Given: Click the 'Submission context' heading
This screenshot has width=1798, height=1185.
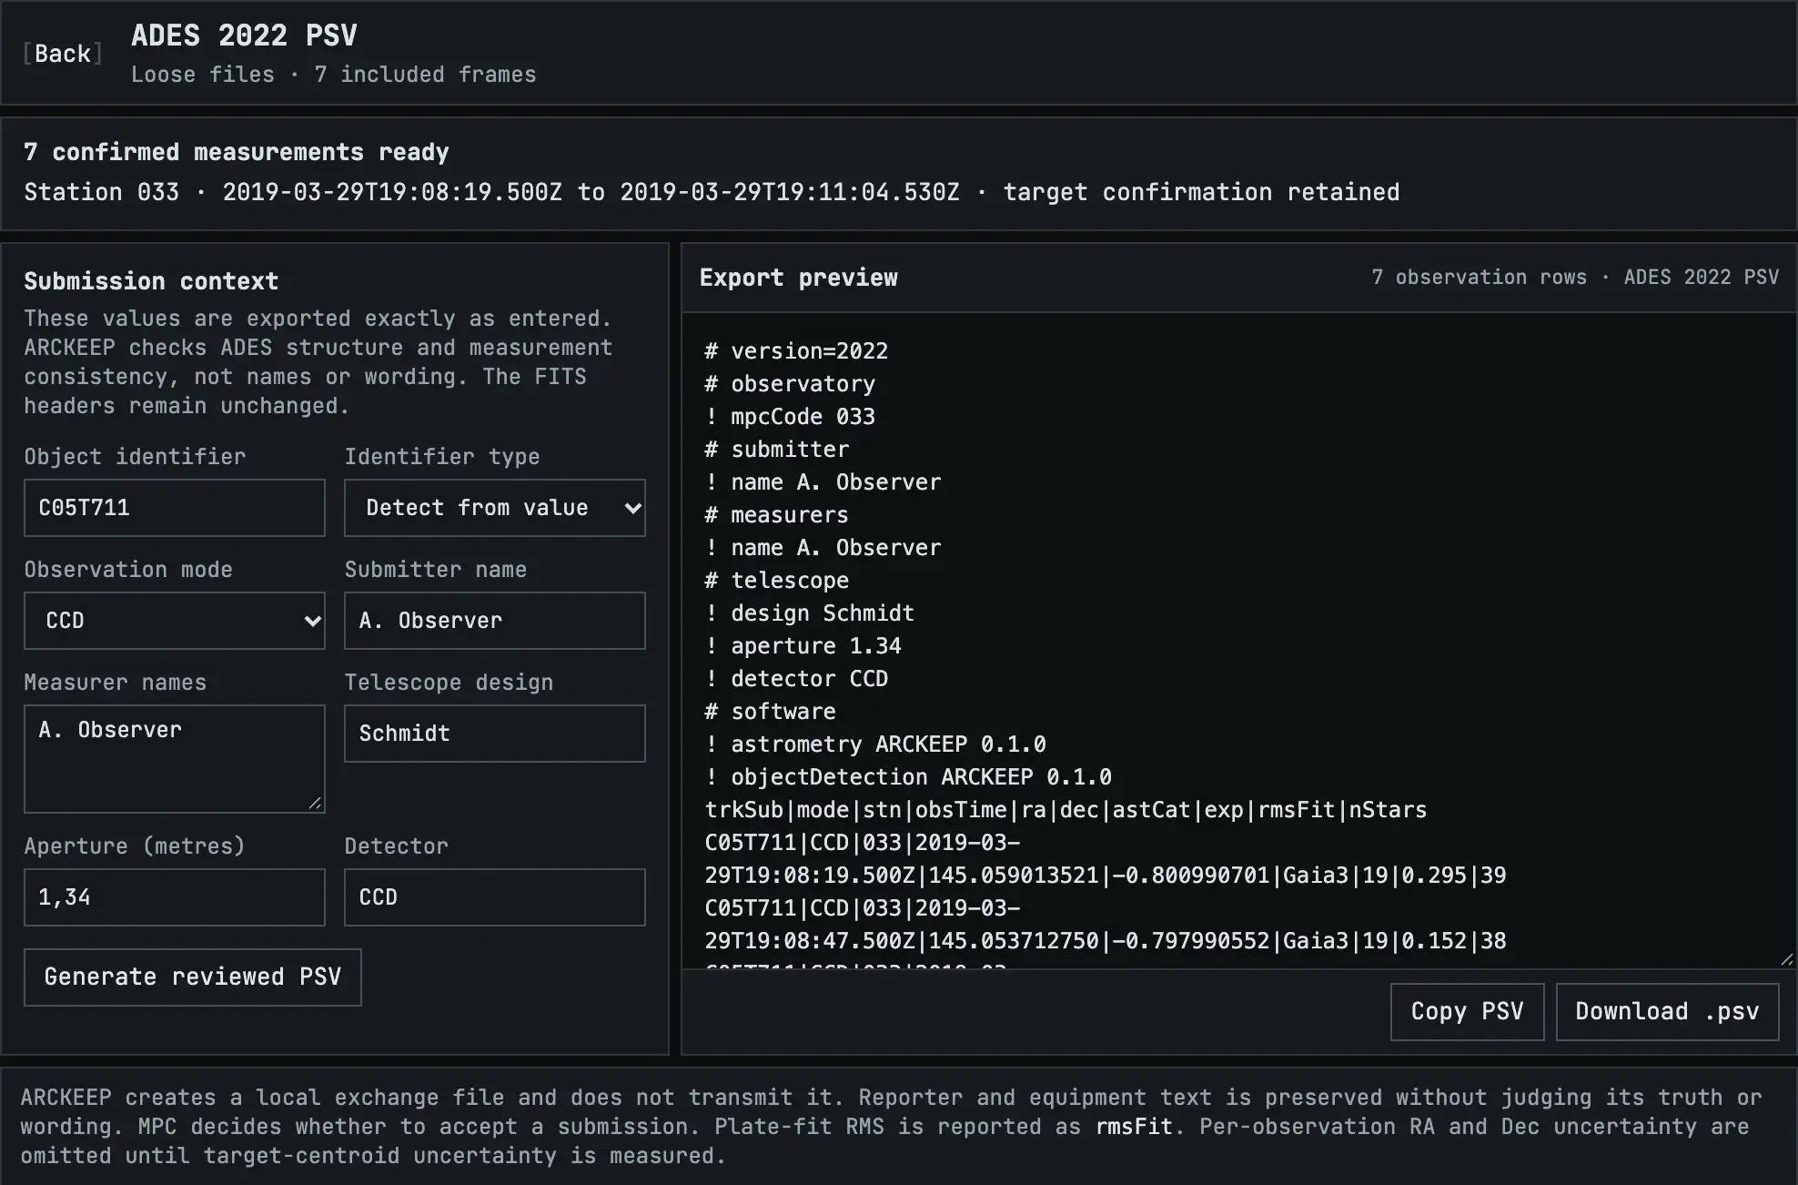Looking at the screenshot, I should 151,281.
